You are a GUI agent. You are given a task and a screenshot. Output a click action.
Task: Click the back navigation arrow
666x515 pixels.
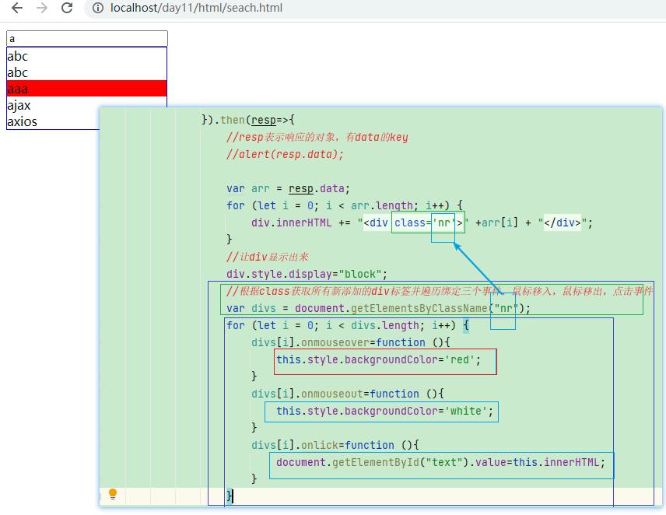[16, 10]
